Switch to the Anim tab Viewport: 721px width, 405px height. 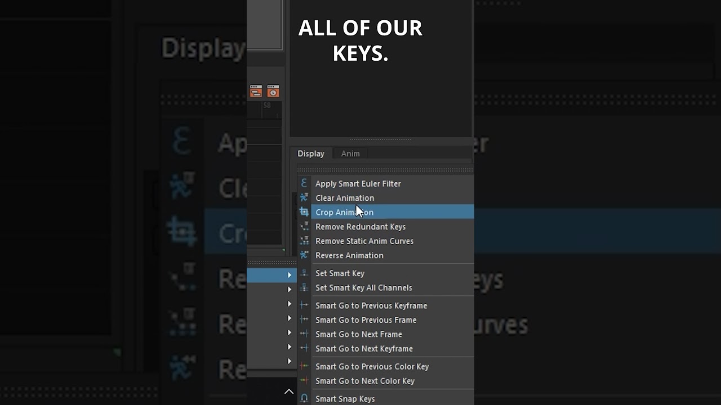pos(350,154)
